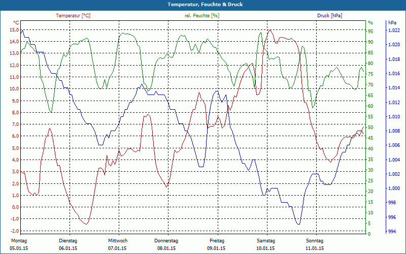This screenshot has height=254, width=406.
Task: Click the 'Sonntag' day label
Action: click(315, 241)
